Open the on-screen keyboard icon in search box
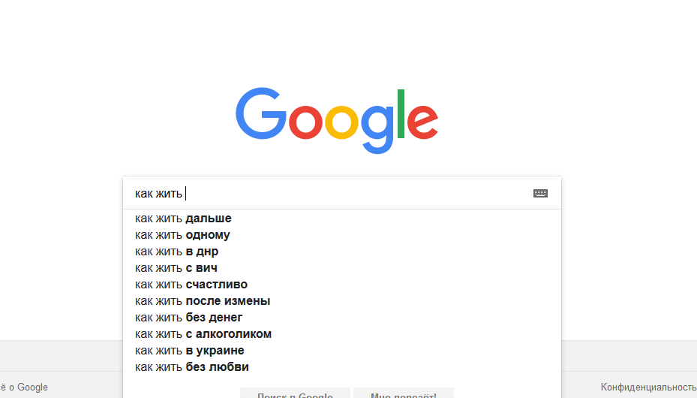The image size is (697, 398). coord(540,194)
